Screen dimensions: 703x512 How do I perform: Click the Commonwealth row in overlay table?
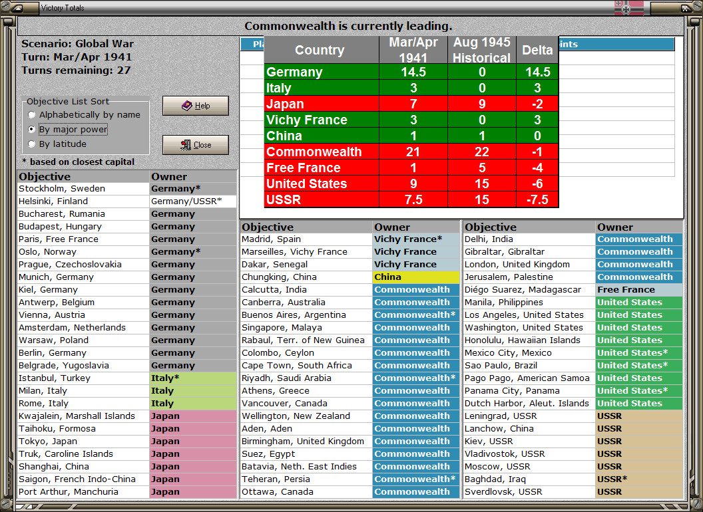tap(411, 152)
